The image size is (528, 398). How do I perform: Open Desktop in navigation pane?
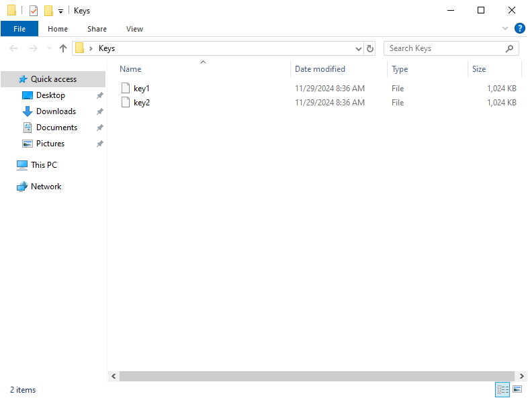[50, 95]
